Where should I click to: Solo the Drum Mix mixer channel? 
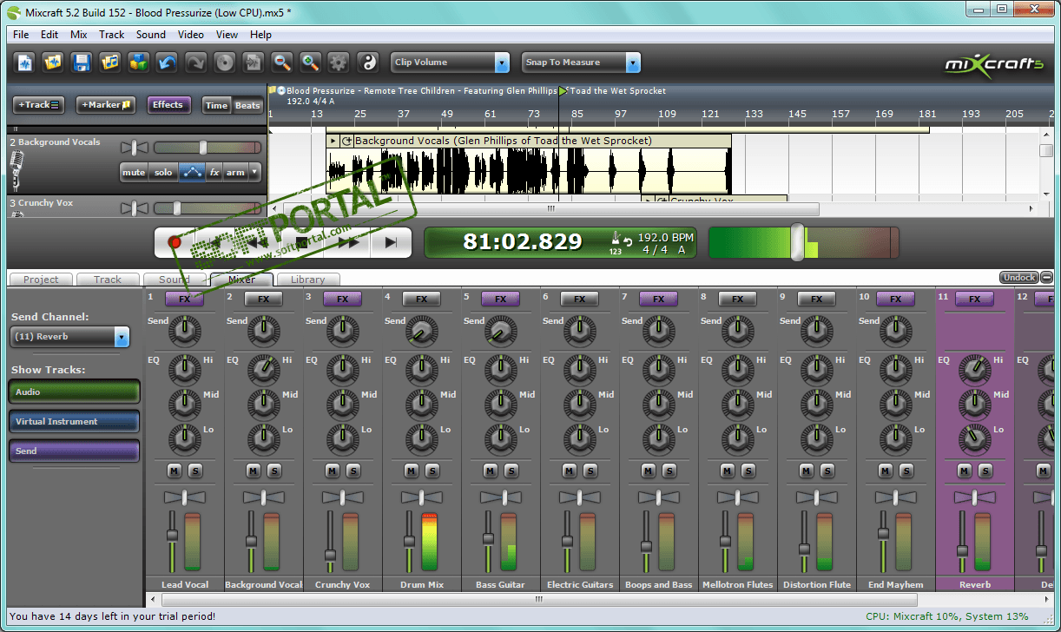click(x=432, y=471)
